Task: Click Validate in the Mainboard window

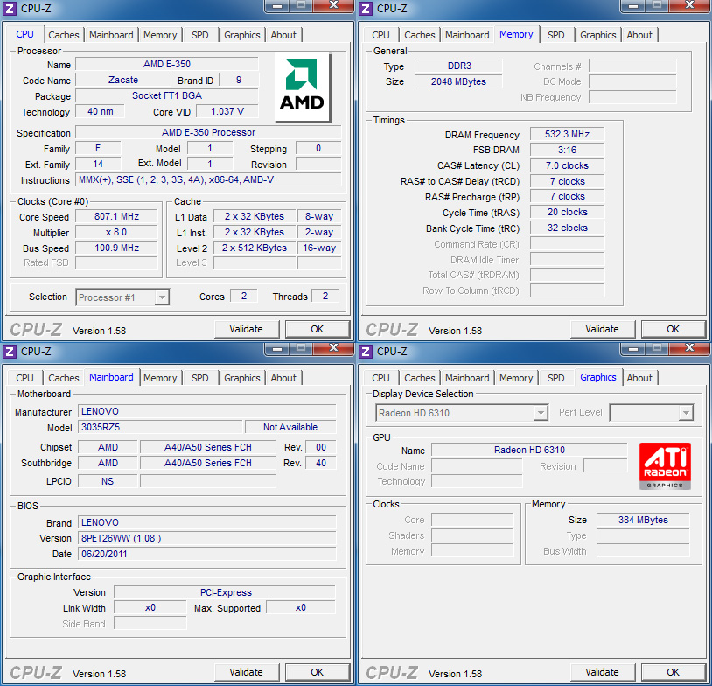Action: pyautogui.click(x=246, y=672)
